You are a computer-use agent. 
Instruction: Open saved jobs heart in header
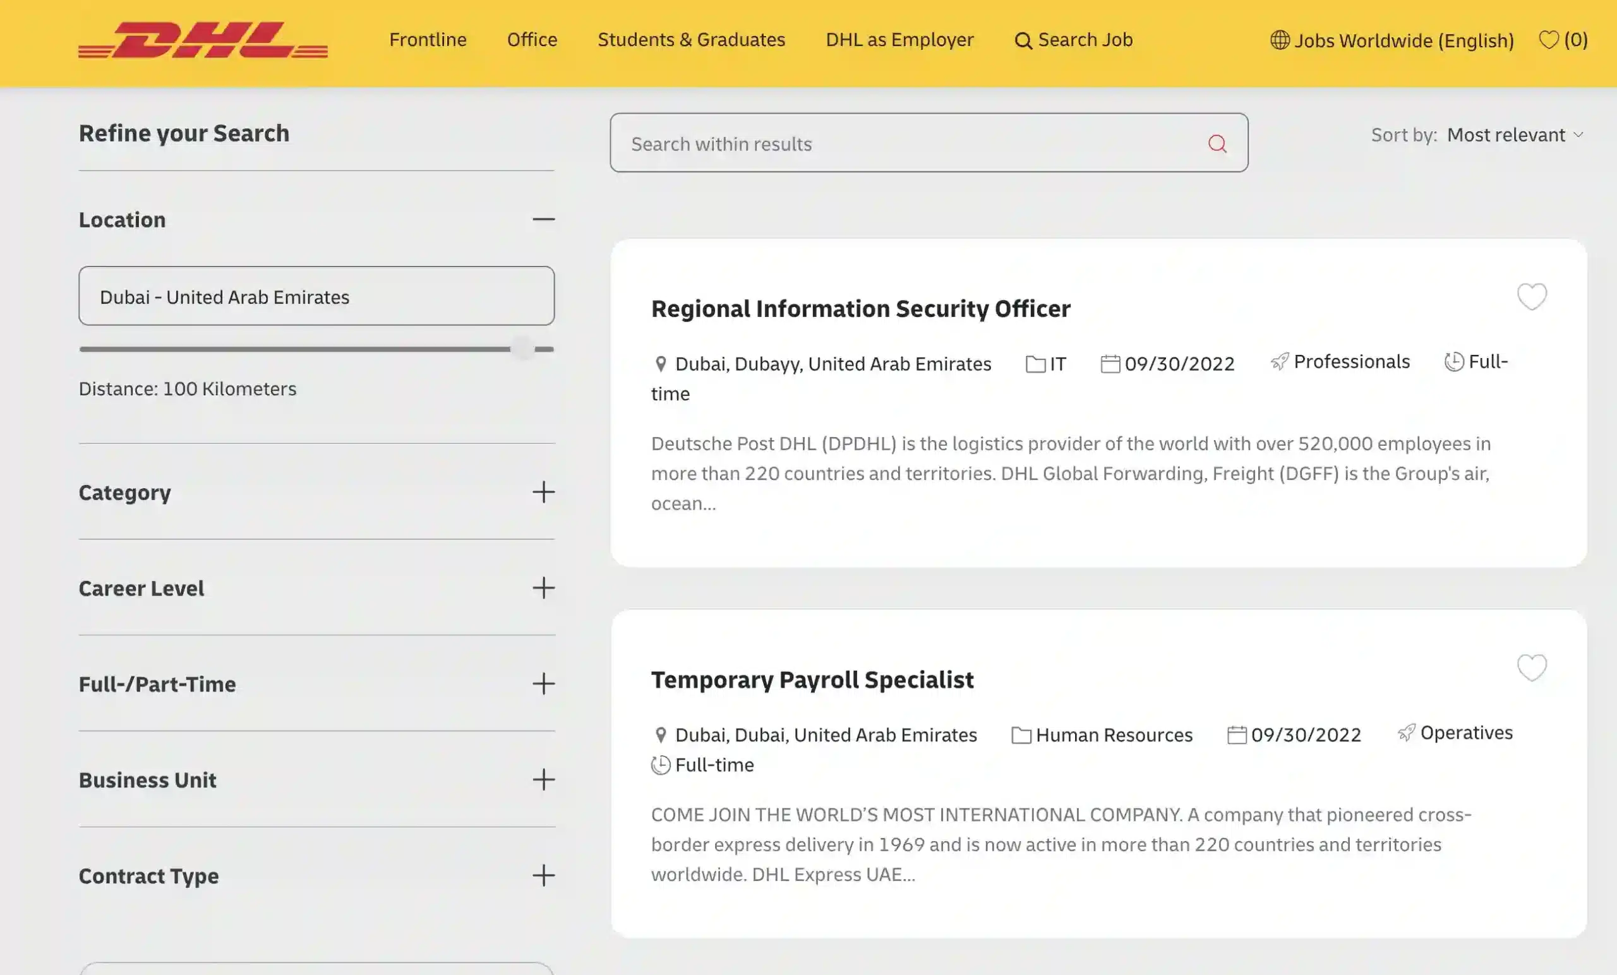pos(1548,40)
